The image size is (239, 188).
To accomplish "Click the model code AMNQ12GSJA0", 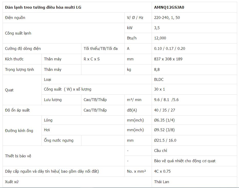I will 169,7.
